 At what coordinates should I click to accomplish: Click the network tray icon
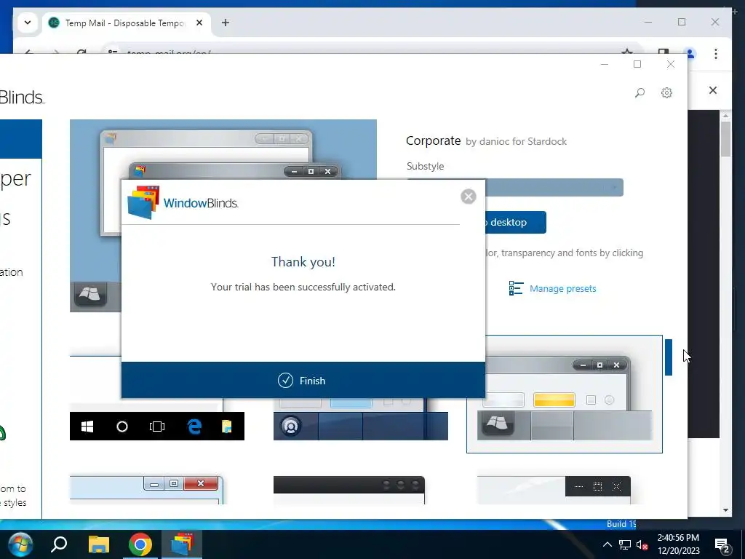(x=624, y=544)
